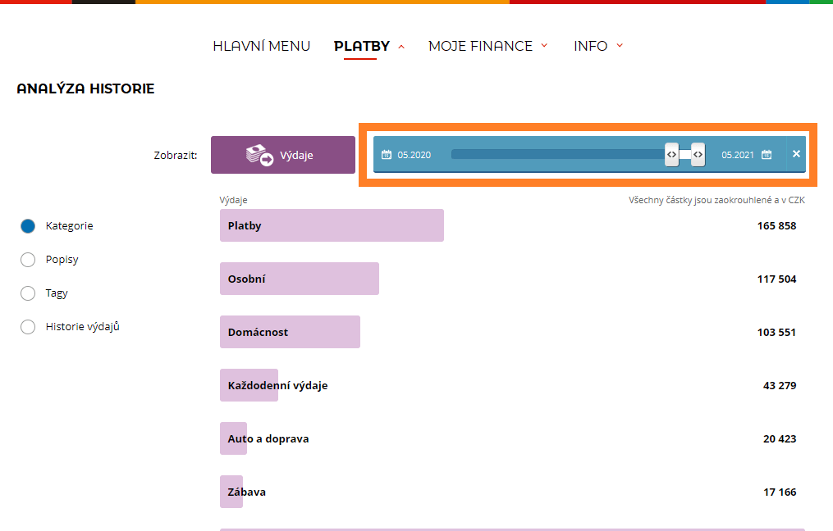The image size is (833, 531).
Task: Expand the MOJE FINANCE dropdown arrow
Action: click(544, 46)
